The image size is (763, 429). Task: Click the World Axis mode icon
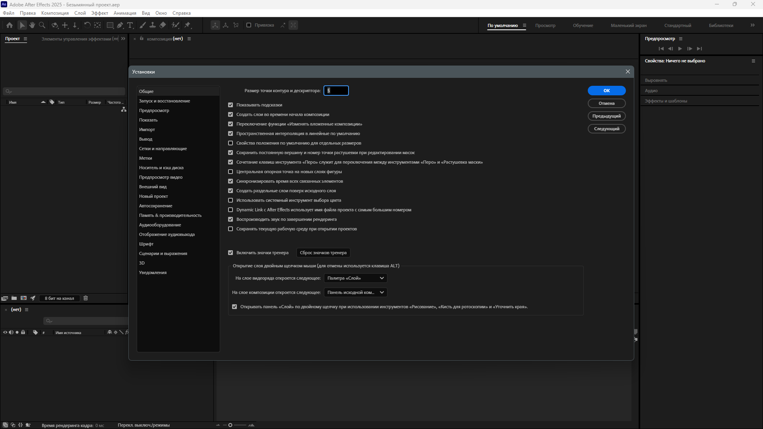pos(226,25)
